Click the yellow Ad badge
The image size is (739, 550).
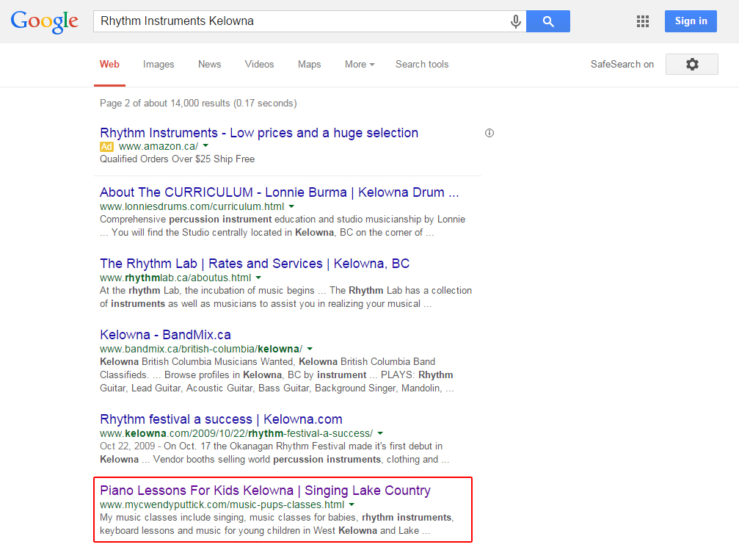106,147
